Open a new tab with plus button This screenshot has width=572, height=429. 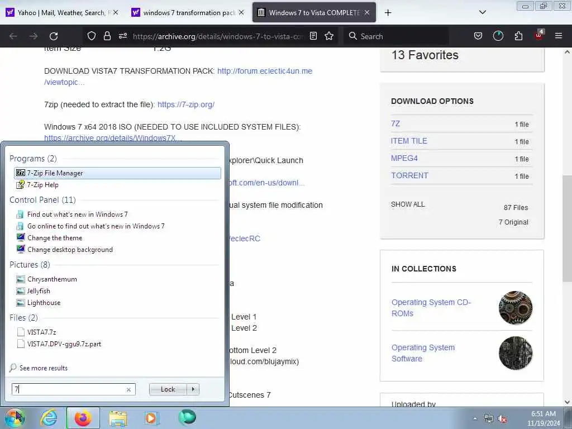coord(388,13)
